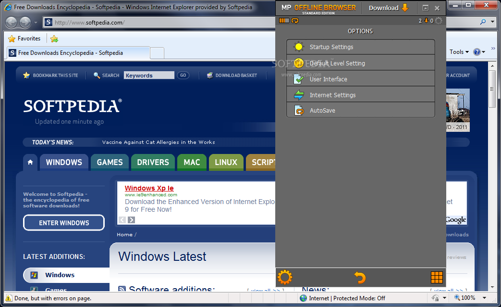Open Default Level Setting option

click(x=360, y=63)
